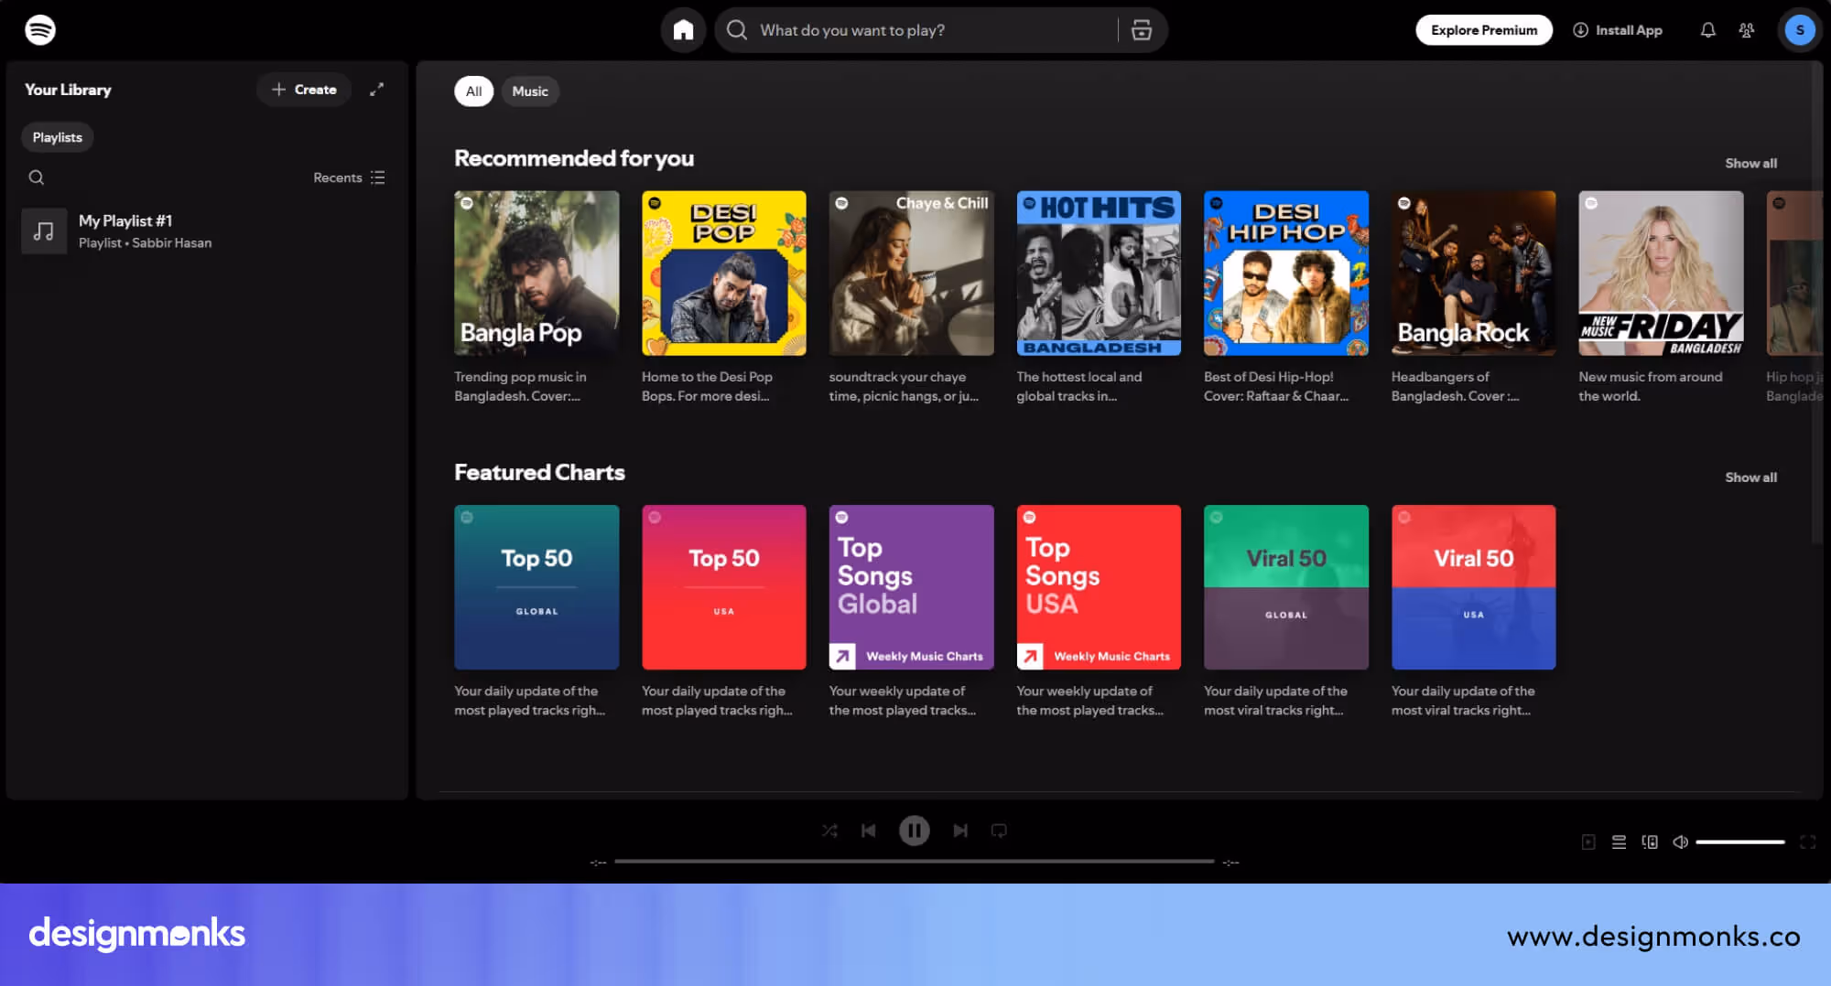Mute using the volume speaker icon
This screenshot has width=1831, height=986.
(1680, 842)
